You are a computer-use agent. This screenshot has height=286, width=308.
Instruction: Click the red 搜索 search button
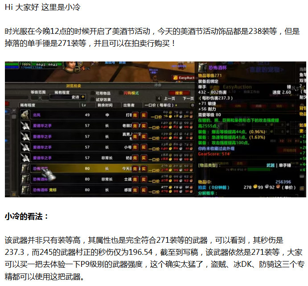(x=179, y=93)
